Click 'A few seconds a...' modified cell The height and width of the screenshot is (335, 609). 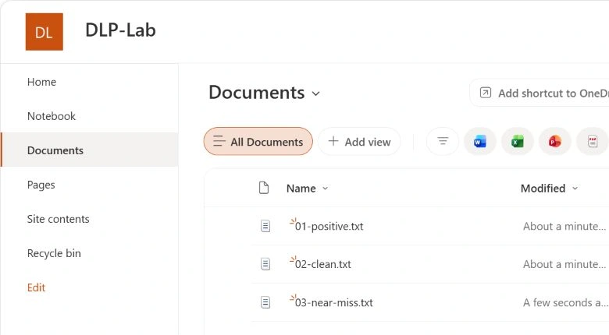pos(565,302)
